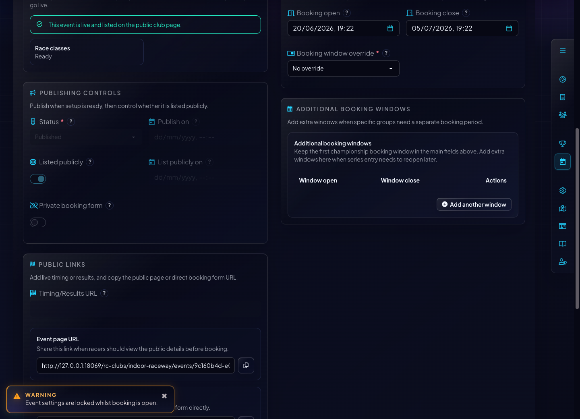This screenshot has width=580, height=419.
Task: Click the List publicly on date field
Action: click(205, 177)
